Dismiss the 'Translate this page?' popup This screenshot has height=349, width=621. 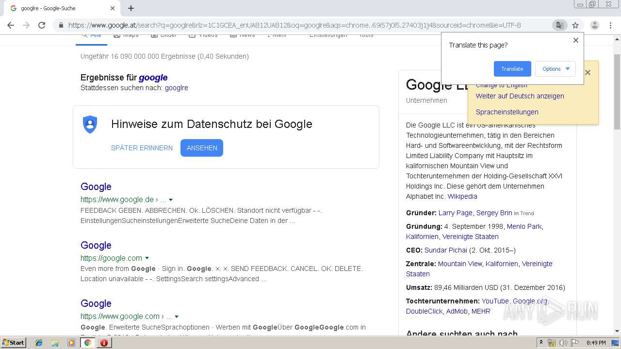576,40
